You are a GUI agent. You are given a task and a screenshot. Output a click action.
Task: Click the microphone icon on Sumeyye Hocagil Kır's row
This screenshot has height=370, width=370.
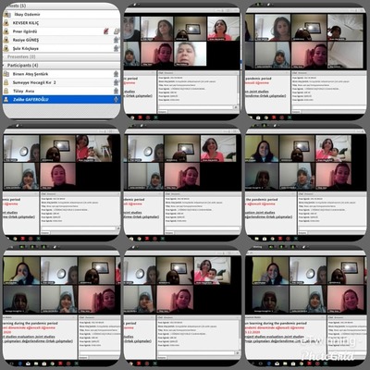116,82
